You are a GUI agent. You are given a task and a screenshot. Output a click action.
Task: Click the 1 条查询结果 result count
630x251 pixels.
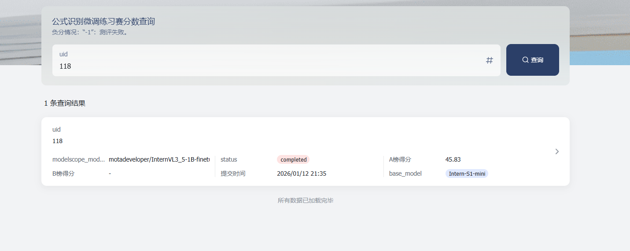click(x=65, y=103)
